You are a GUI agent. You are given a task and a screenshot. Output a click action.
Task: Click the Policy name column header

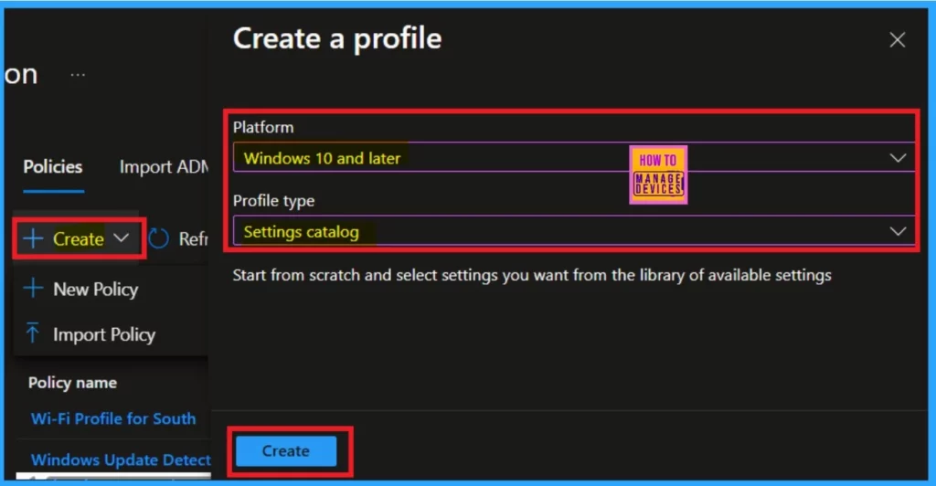pos(72,383)
